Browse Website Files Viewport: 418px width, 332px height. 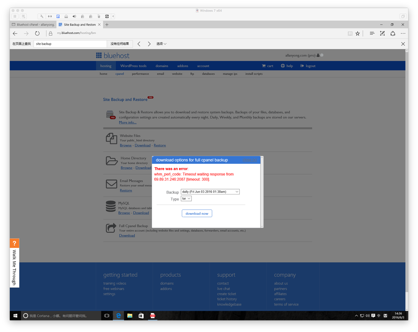pos(126,146)
